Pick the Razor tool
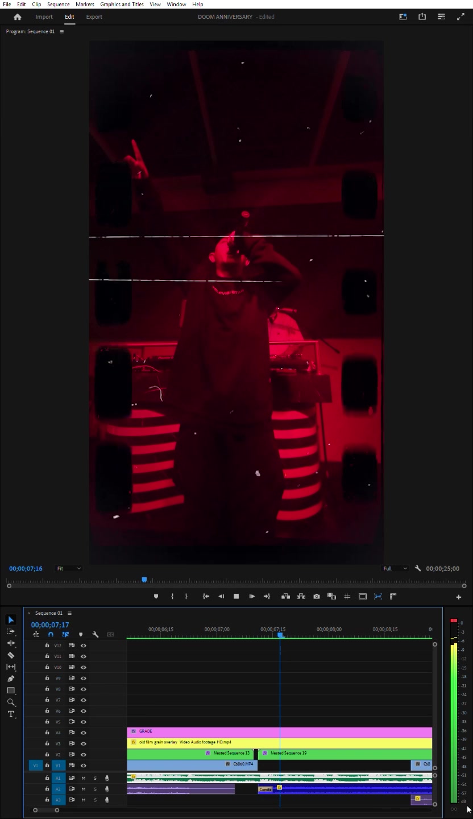Viewport: 473px width, 819px height. click(x=11, y=655)
